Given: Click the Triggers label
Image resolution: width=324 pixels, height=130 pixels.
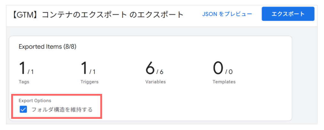Looking at the screenshot, I should (x=90, y=82).
